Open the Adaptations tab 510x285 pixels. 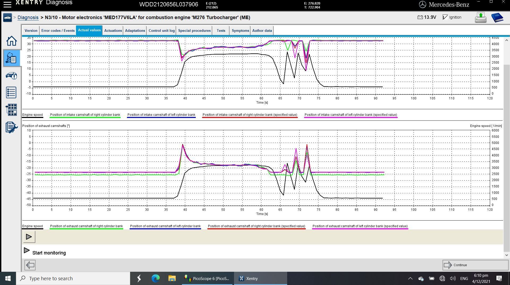[x=135, y=30]
